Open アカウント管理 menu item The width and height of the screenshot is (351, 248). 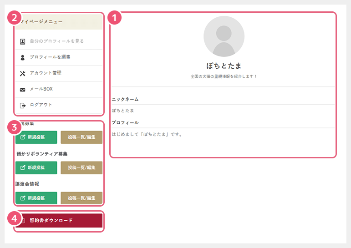59,73
